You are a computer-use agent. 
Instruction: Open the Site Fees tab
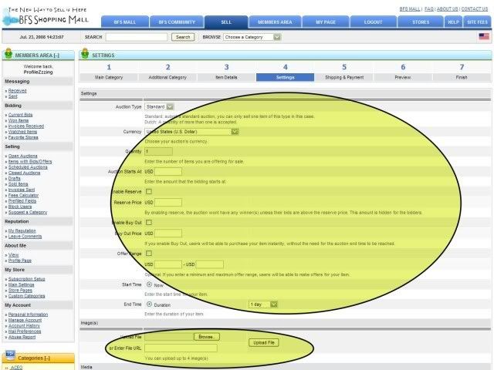click(x=477, y=22)
